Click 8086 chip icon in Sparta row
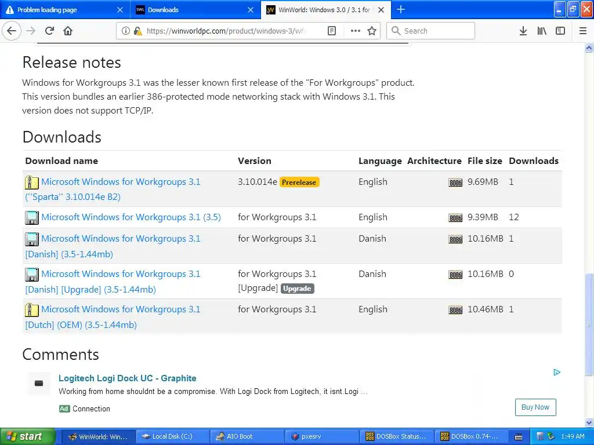Screen dimensions: 594x445 coord(455,183)
